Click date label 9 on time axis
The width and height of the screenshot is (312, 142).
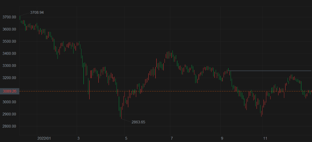(x=222, y=139)
